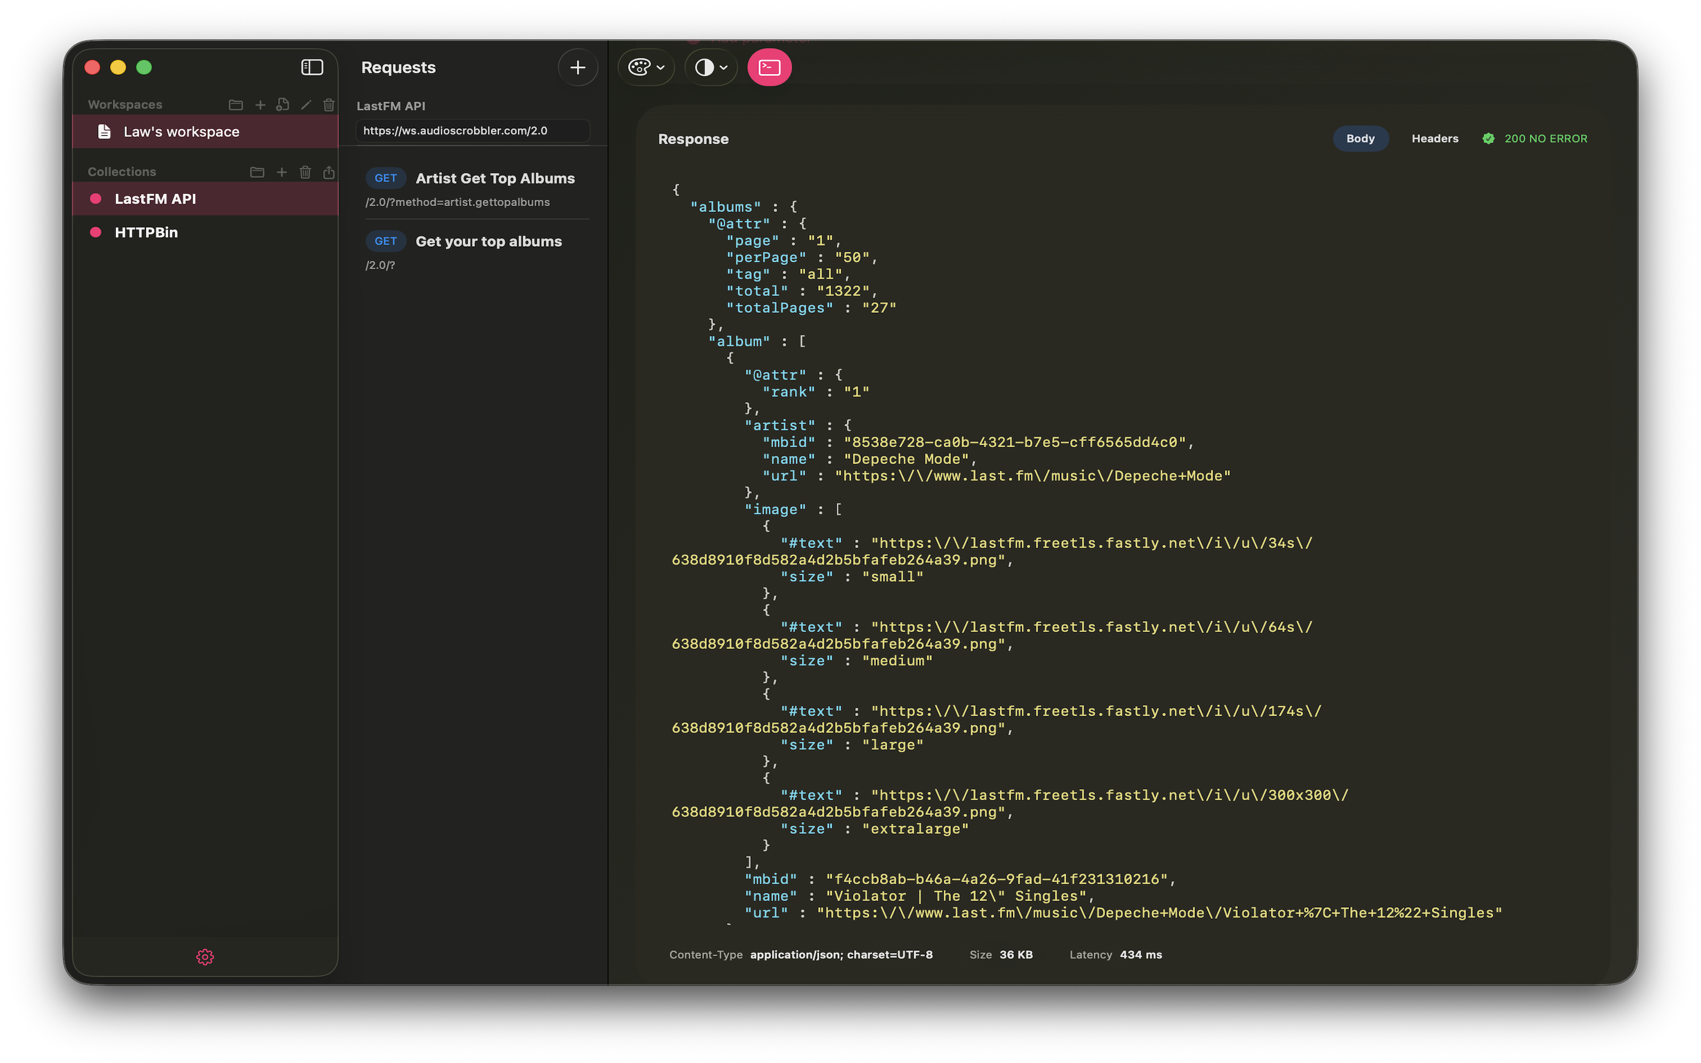The image size is (1701, 1063).
Task: Switch to the Headers tab
Action: tap(1434, 138)
